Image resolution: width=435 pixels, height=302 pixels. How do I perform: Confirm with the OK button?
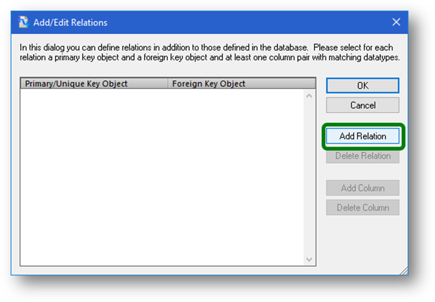[x=363, y=85]
